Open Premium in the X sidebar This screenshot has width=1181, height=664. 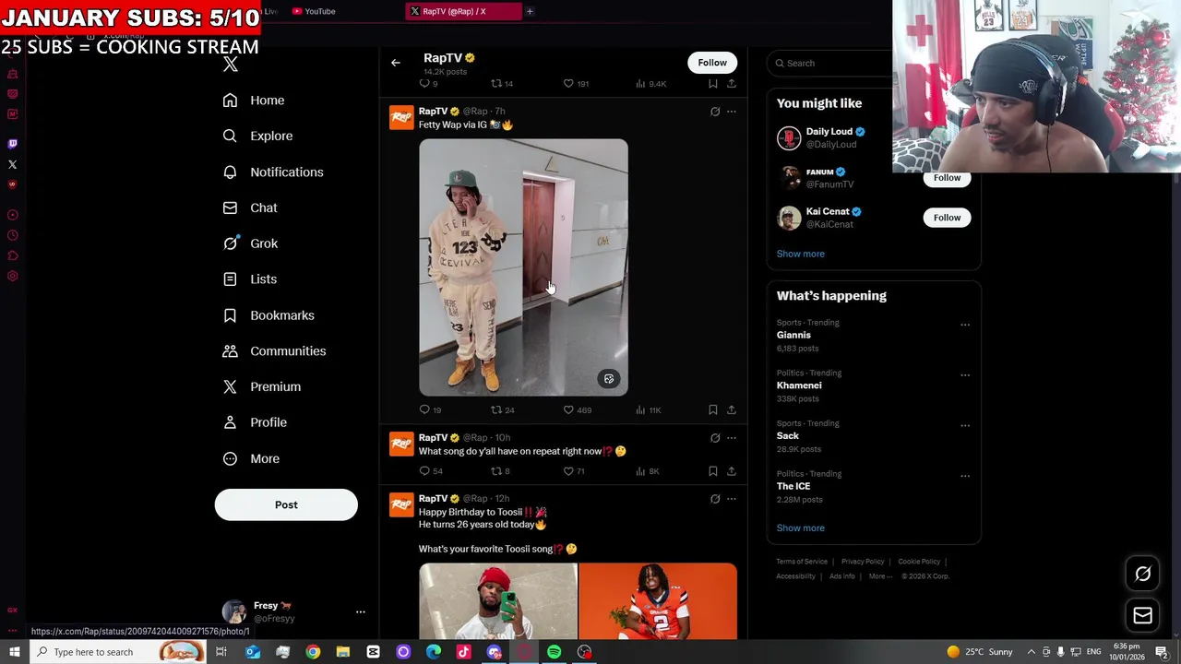[262, 386]
